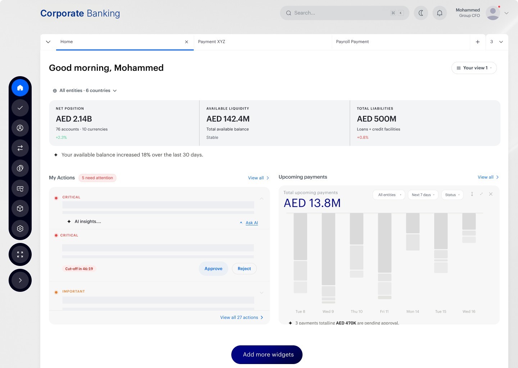518x368 pixels.
Task: Open the cube sidebar icon
Action: click(x=20, y=208)
